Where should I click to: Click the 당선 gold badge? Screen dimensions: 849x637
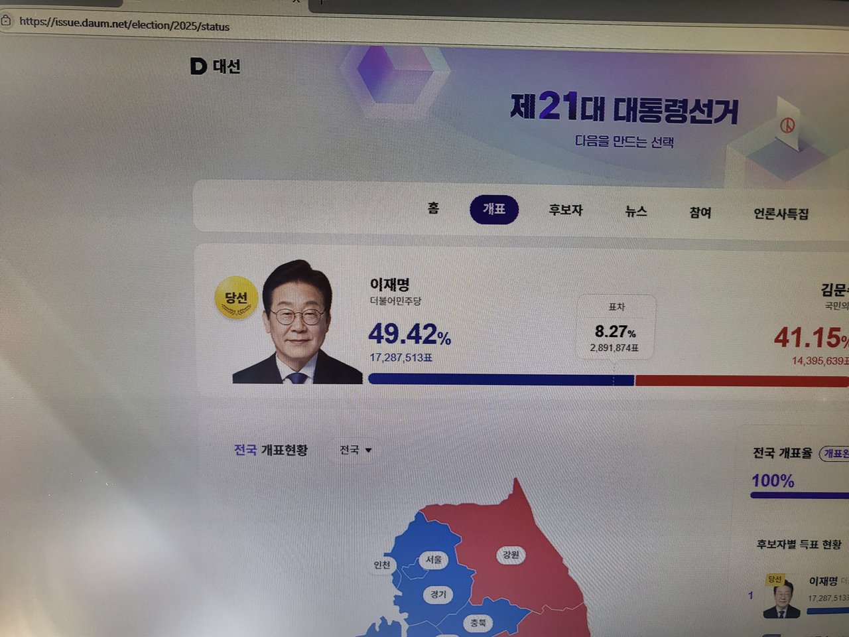click(236, 297)
